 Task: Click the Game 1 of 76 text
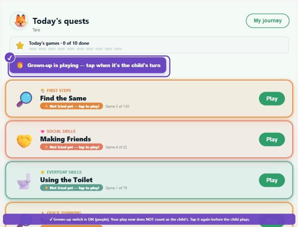point(116,188)
